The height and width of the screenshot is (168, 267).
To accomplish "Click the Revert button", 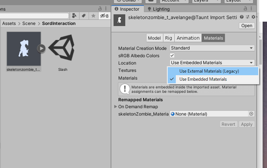I will tap(228, 124).
